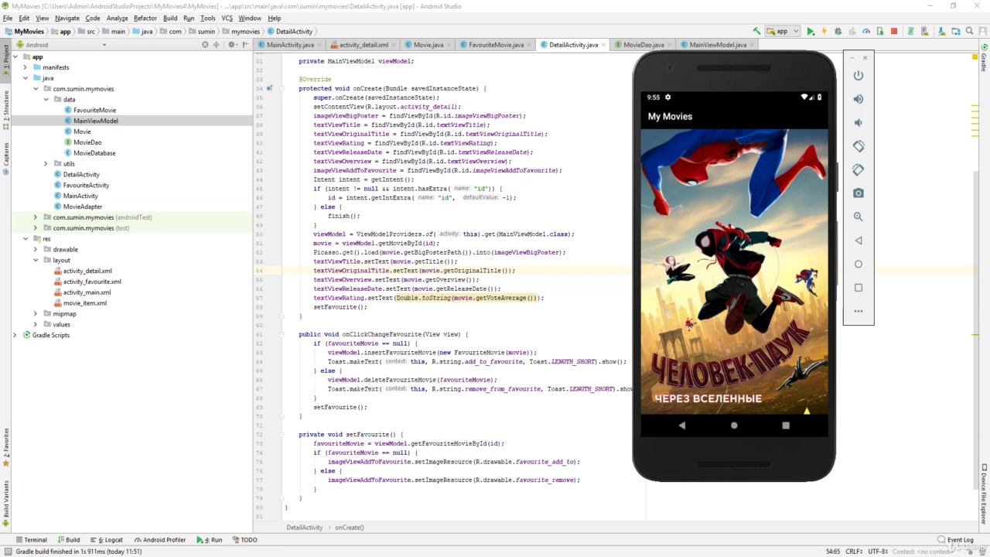
Task: Click the onCreate() breadcrumb at editor bottom
Action: point(350,528)
